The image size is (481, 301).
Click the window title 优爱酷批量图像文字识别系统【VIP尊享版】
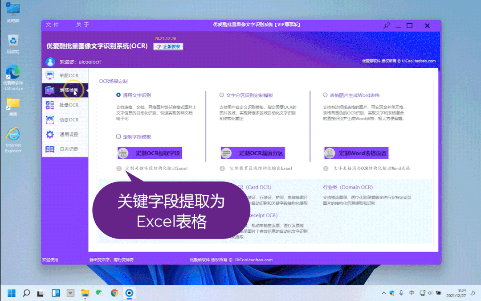(257, 25)
